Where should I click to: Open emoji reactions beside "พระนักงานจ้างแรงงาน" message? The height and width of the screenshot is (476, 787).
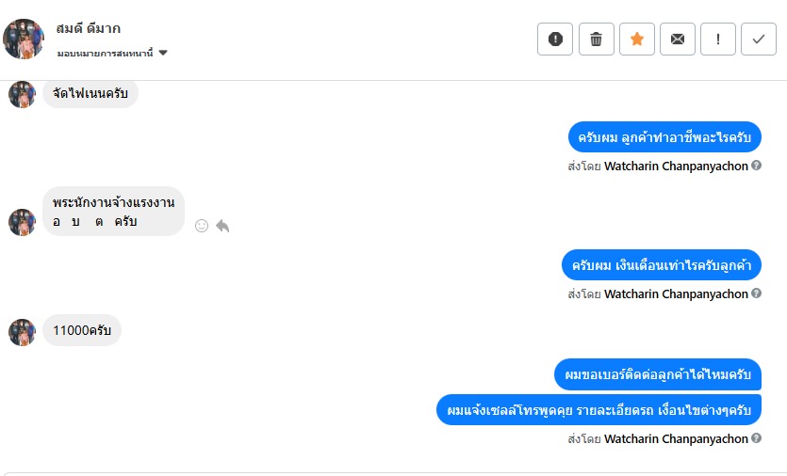(x=201, y=226)
